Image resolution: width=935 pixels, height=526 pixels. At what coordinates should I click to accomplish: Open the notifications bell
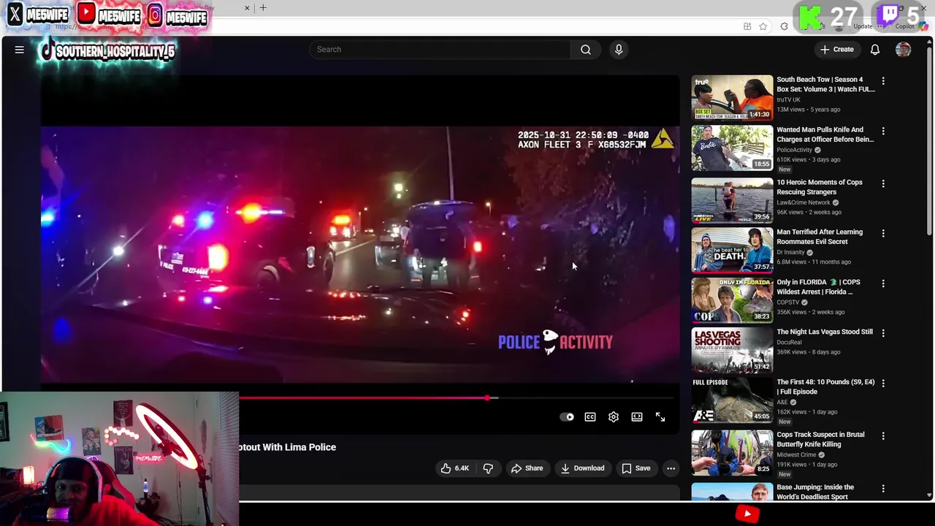875,50
